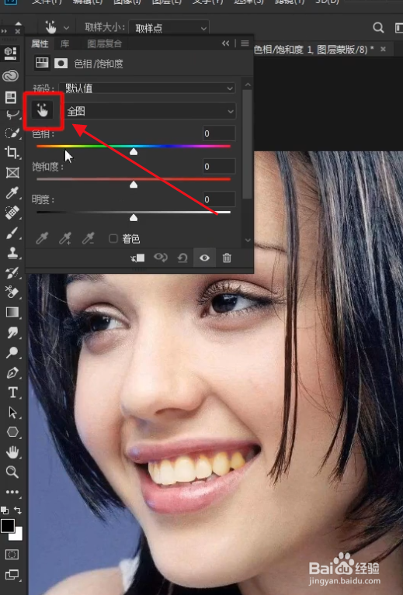The width and height of the screenshot is (403, 595).
Task: Select the targeted adjustment hand tool
Action: 42,111
